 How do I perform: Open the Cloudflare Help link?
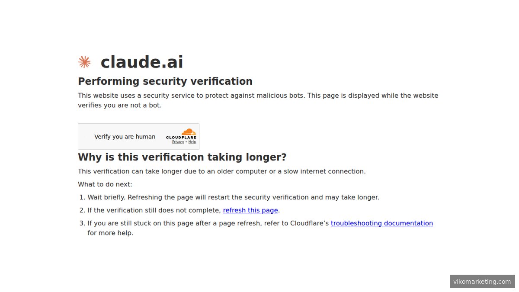[x=192, y=142]
